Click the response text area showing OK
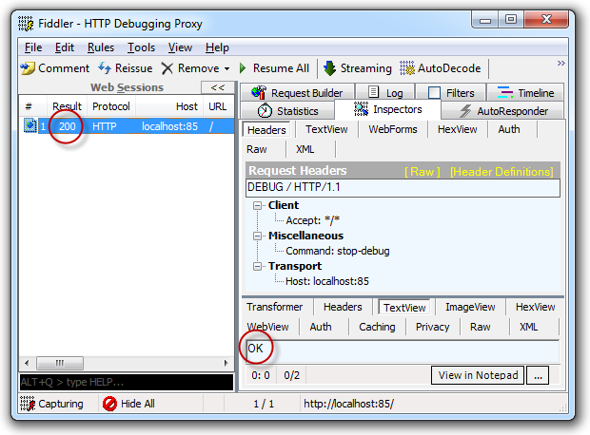The image size is (590, 435). [403, 351]
